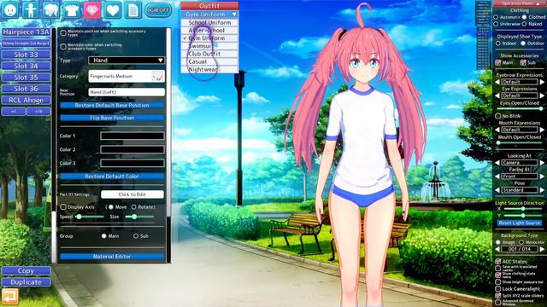
Task: Select the Move radio option
Action: [111, 207]
